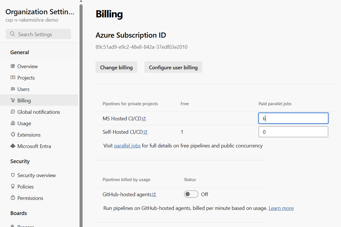Click the Free column header
The image size is (341, 227).
[185, 104]
